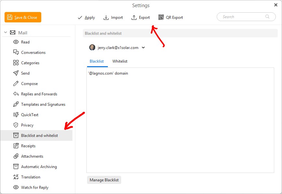Click Import in the settings toolbar

[113, 18]
